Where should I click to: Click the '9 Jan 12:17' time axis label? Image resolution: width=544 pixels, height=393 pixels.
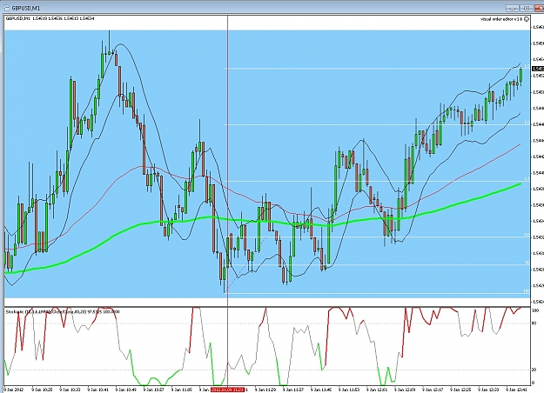point(433,390)
